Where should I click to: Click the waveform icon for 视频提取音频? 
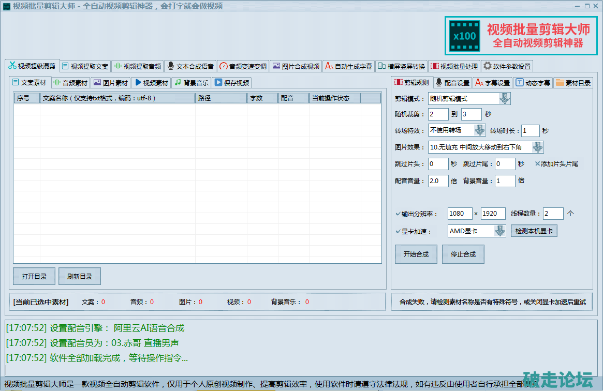pyautogui.click(x=117, y=66)
